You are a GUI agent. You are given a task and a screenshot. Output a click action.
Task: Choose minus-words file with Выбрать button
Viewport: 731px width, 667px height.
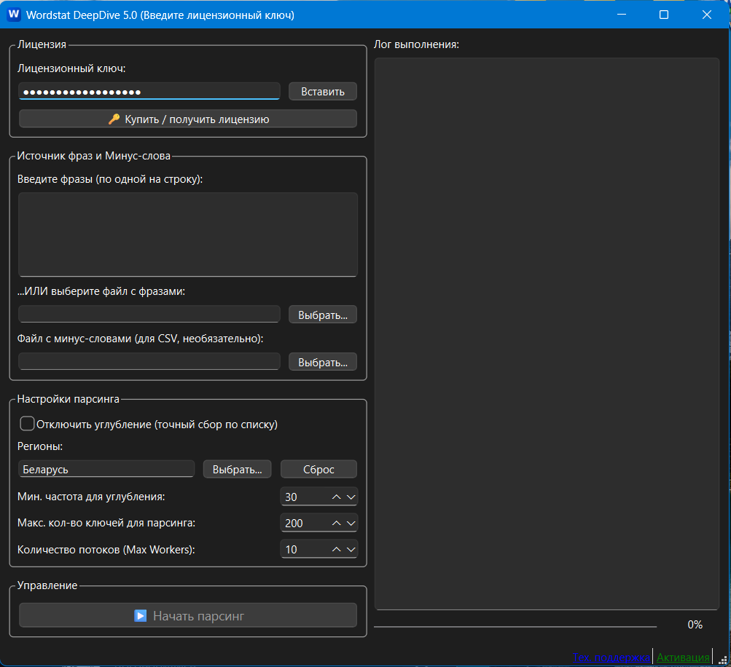[323, 362]
